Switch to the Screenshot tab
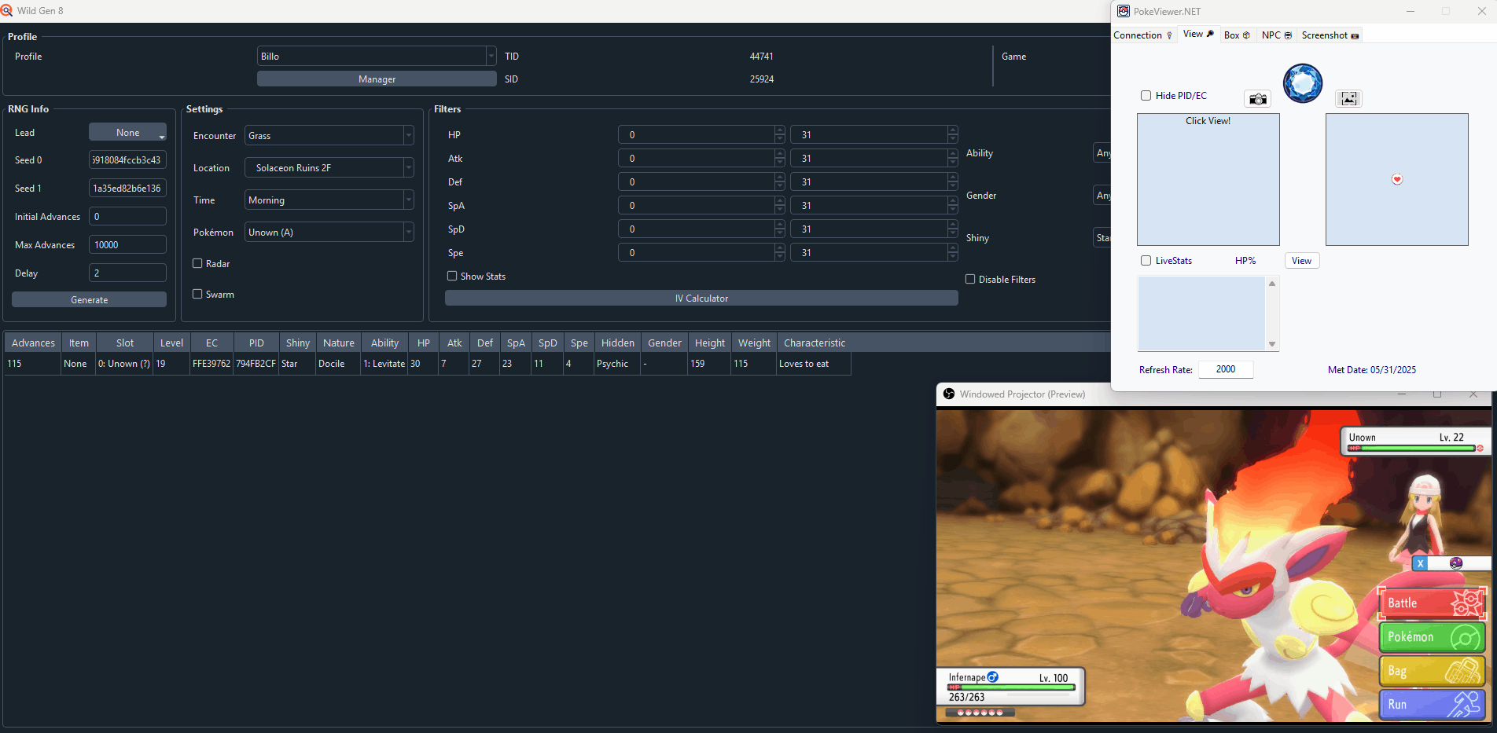 (x=1330, y=35)
